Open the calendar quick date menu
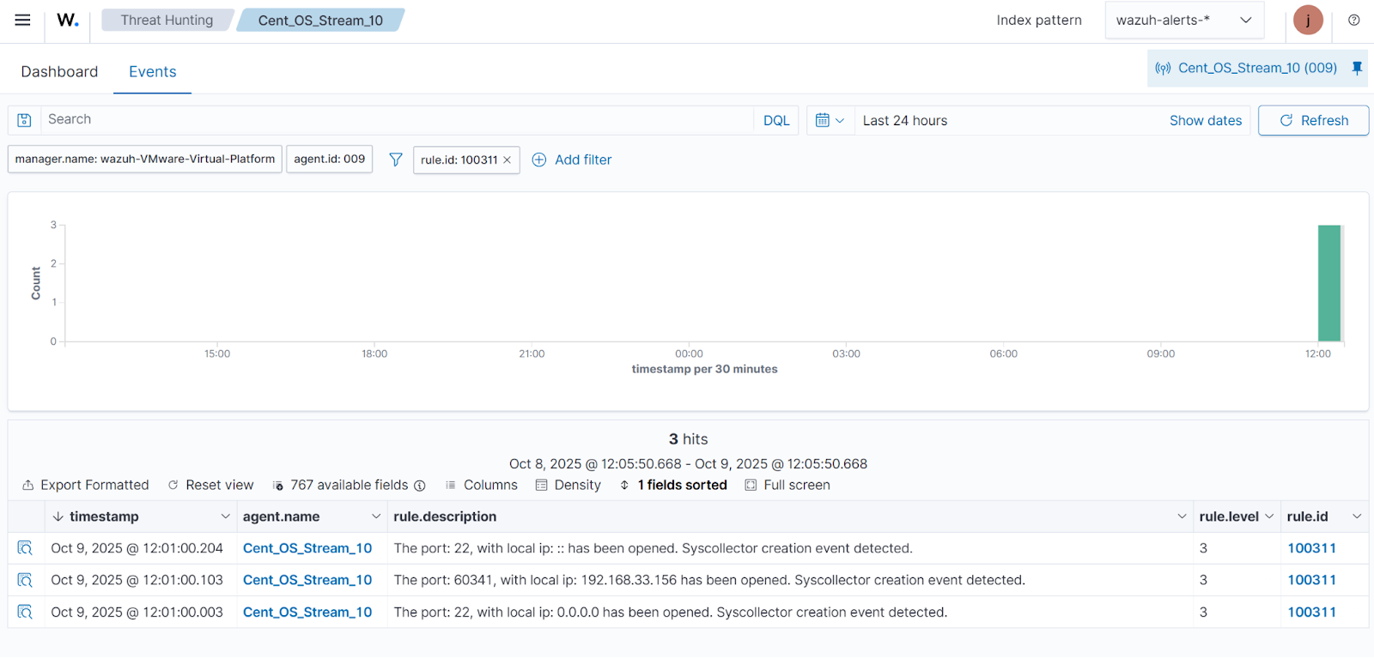 point(830,120)
